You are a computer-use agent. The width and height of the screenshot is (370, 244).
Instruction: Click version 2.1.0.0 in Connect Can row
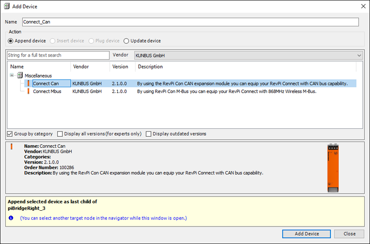(119, 83)
